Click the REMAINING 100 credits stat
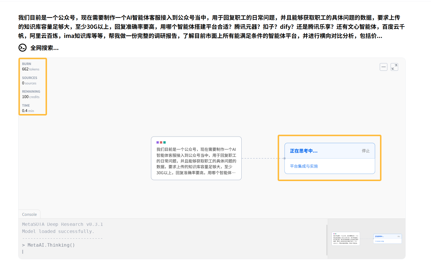Viewport: 431px width, 272px height. click(31, 94)
